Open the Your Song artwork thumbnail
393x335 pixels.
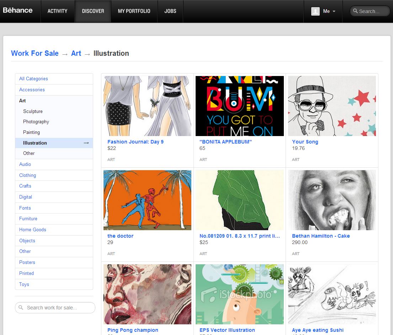point(332,106)
